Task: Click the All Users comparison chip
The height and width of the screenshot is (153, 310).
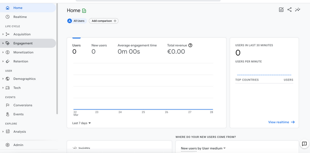Action: [77, 21]
